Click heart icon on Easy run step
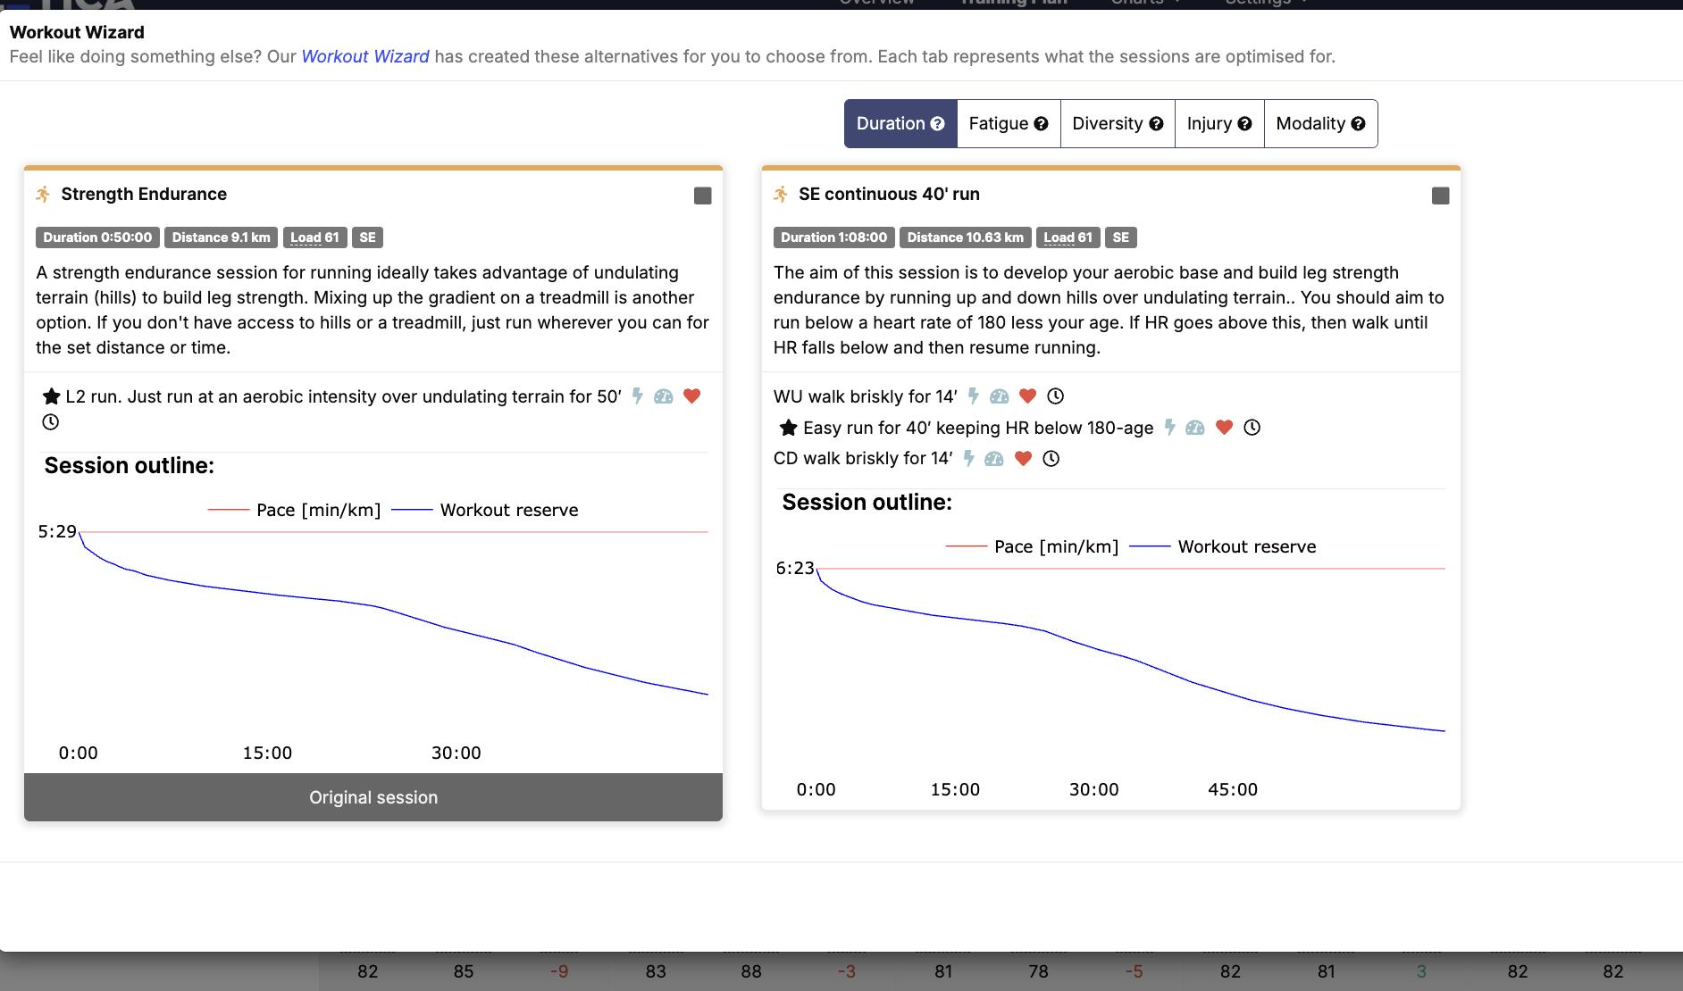The image size is (1683, 991). pyautogui.click(x=1224, y=427)
